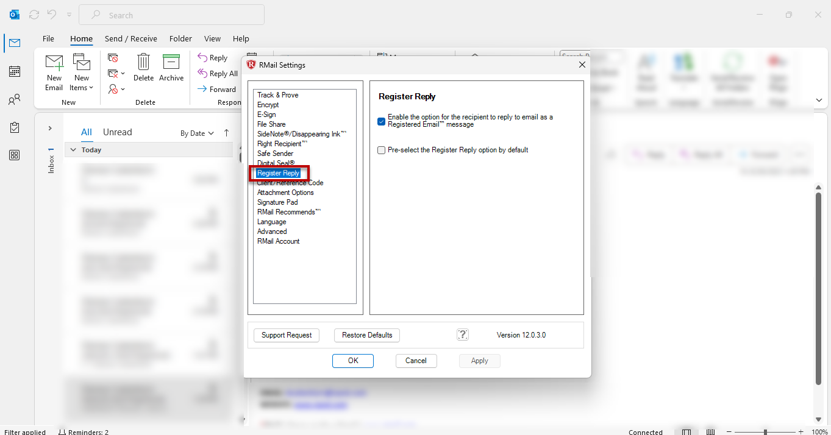Switch to the Folder tab
831x435 pixels.
[180, 38]
